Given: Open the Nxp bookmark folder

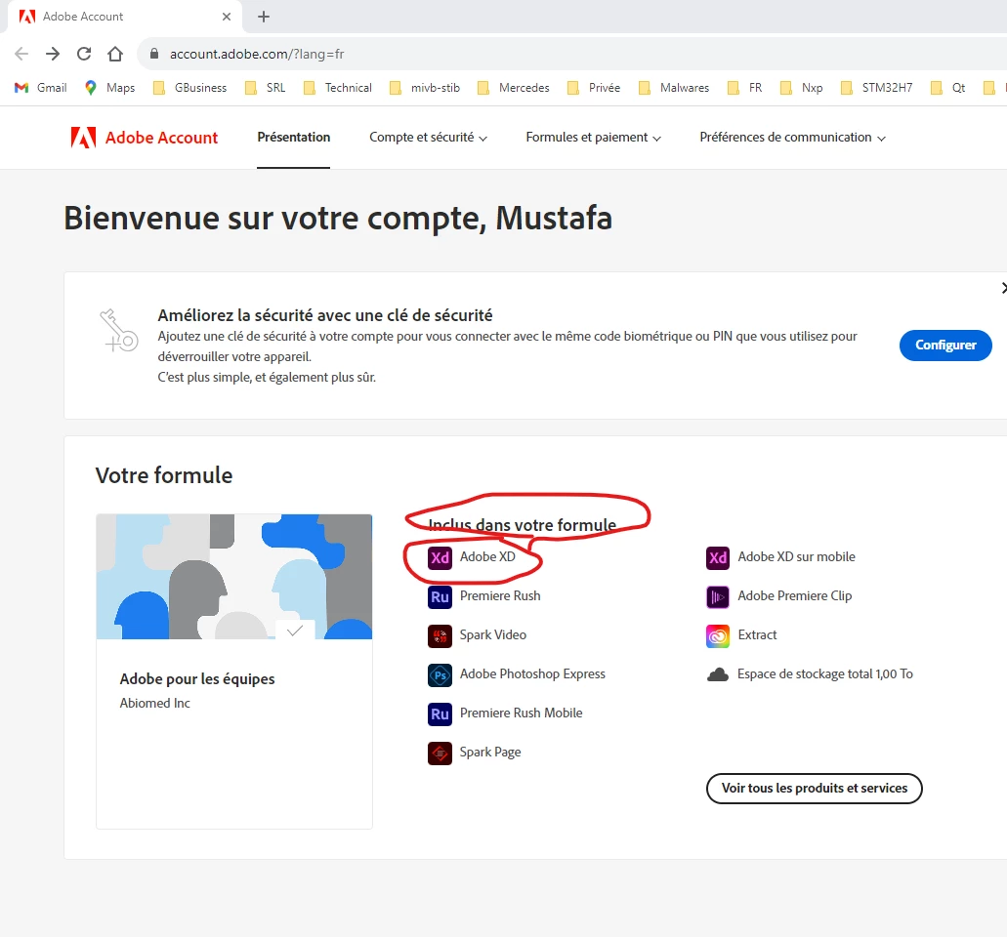Looking at the screenshot, I should [x=801, y=87].
